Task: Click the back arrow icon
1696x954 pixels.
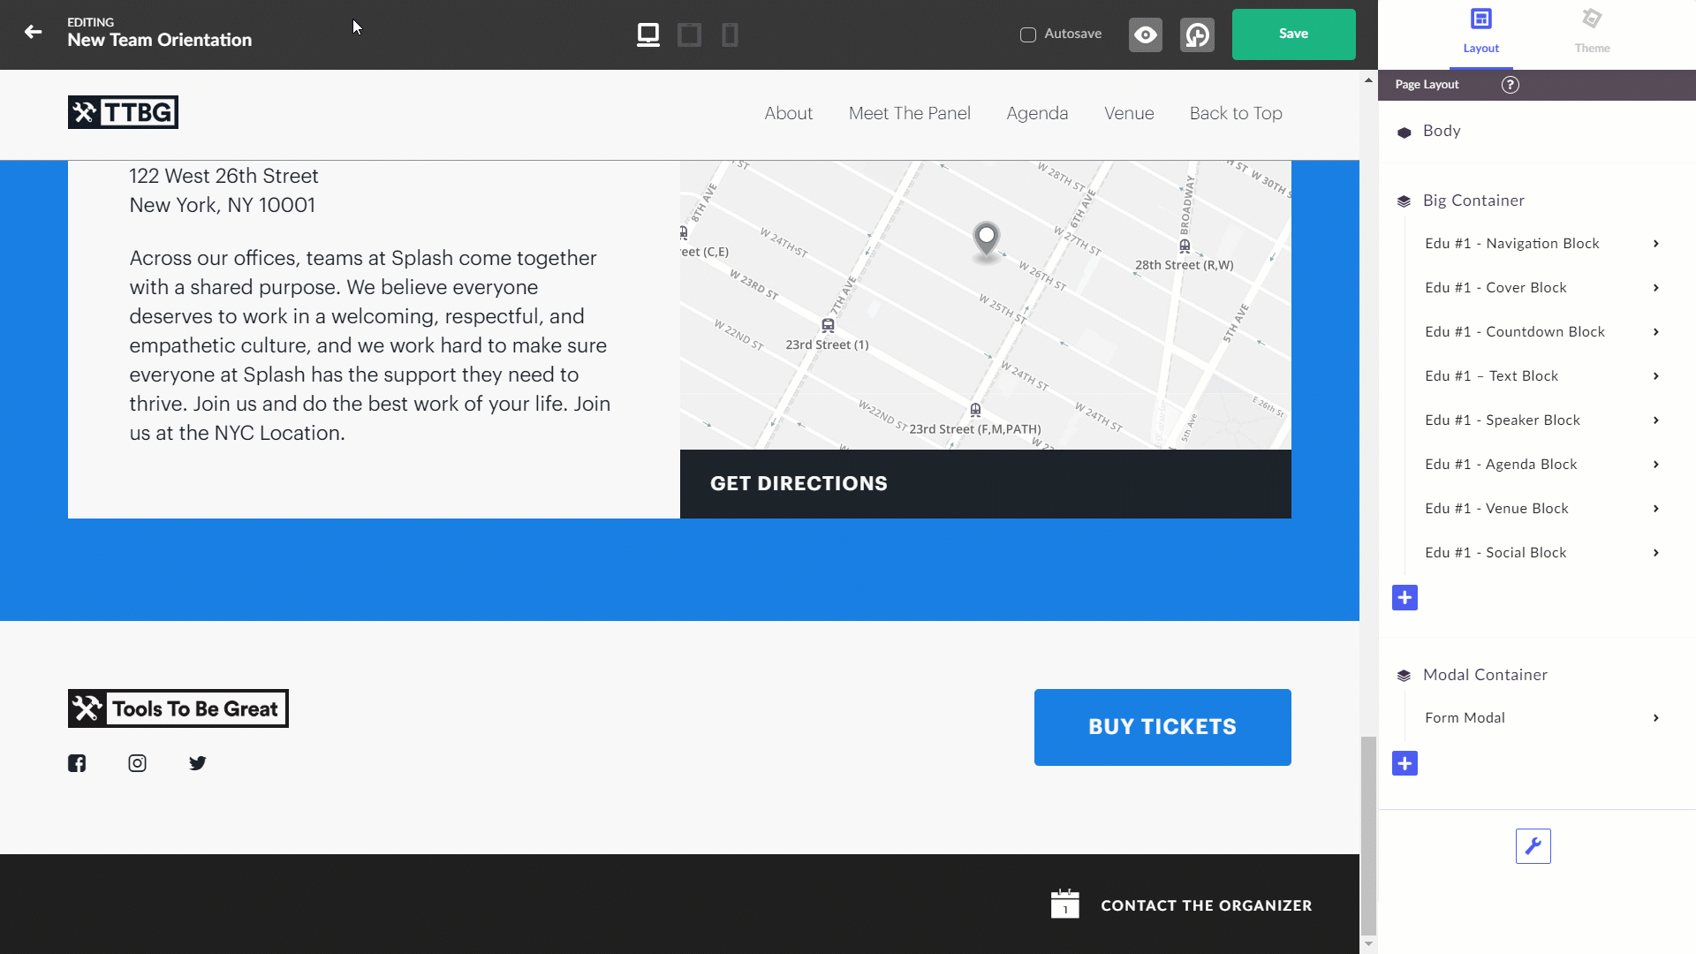Action: pos(33,33)
